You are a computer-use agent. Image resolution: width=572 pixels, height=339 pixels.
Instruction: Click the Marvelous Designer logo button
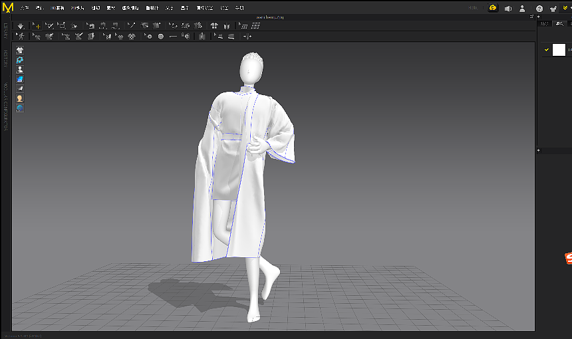(x=8, y=8)
